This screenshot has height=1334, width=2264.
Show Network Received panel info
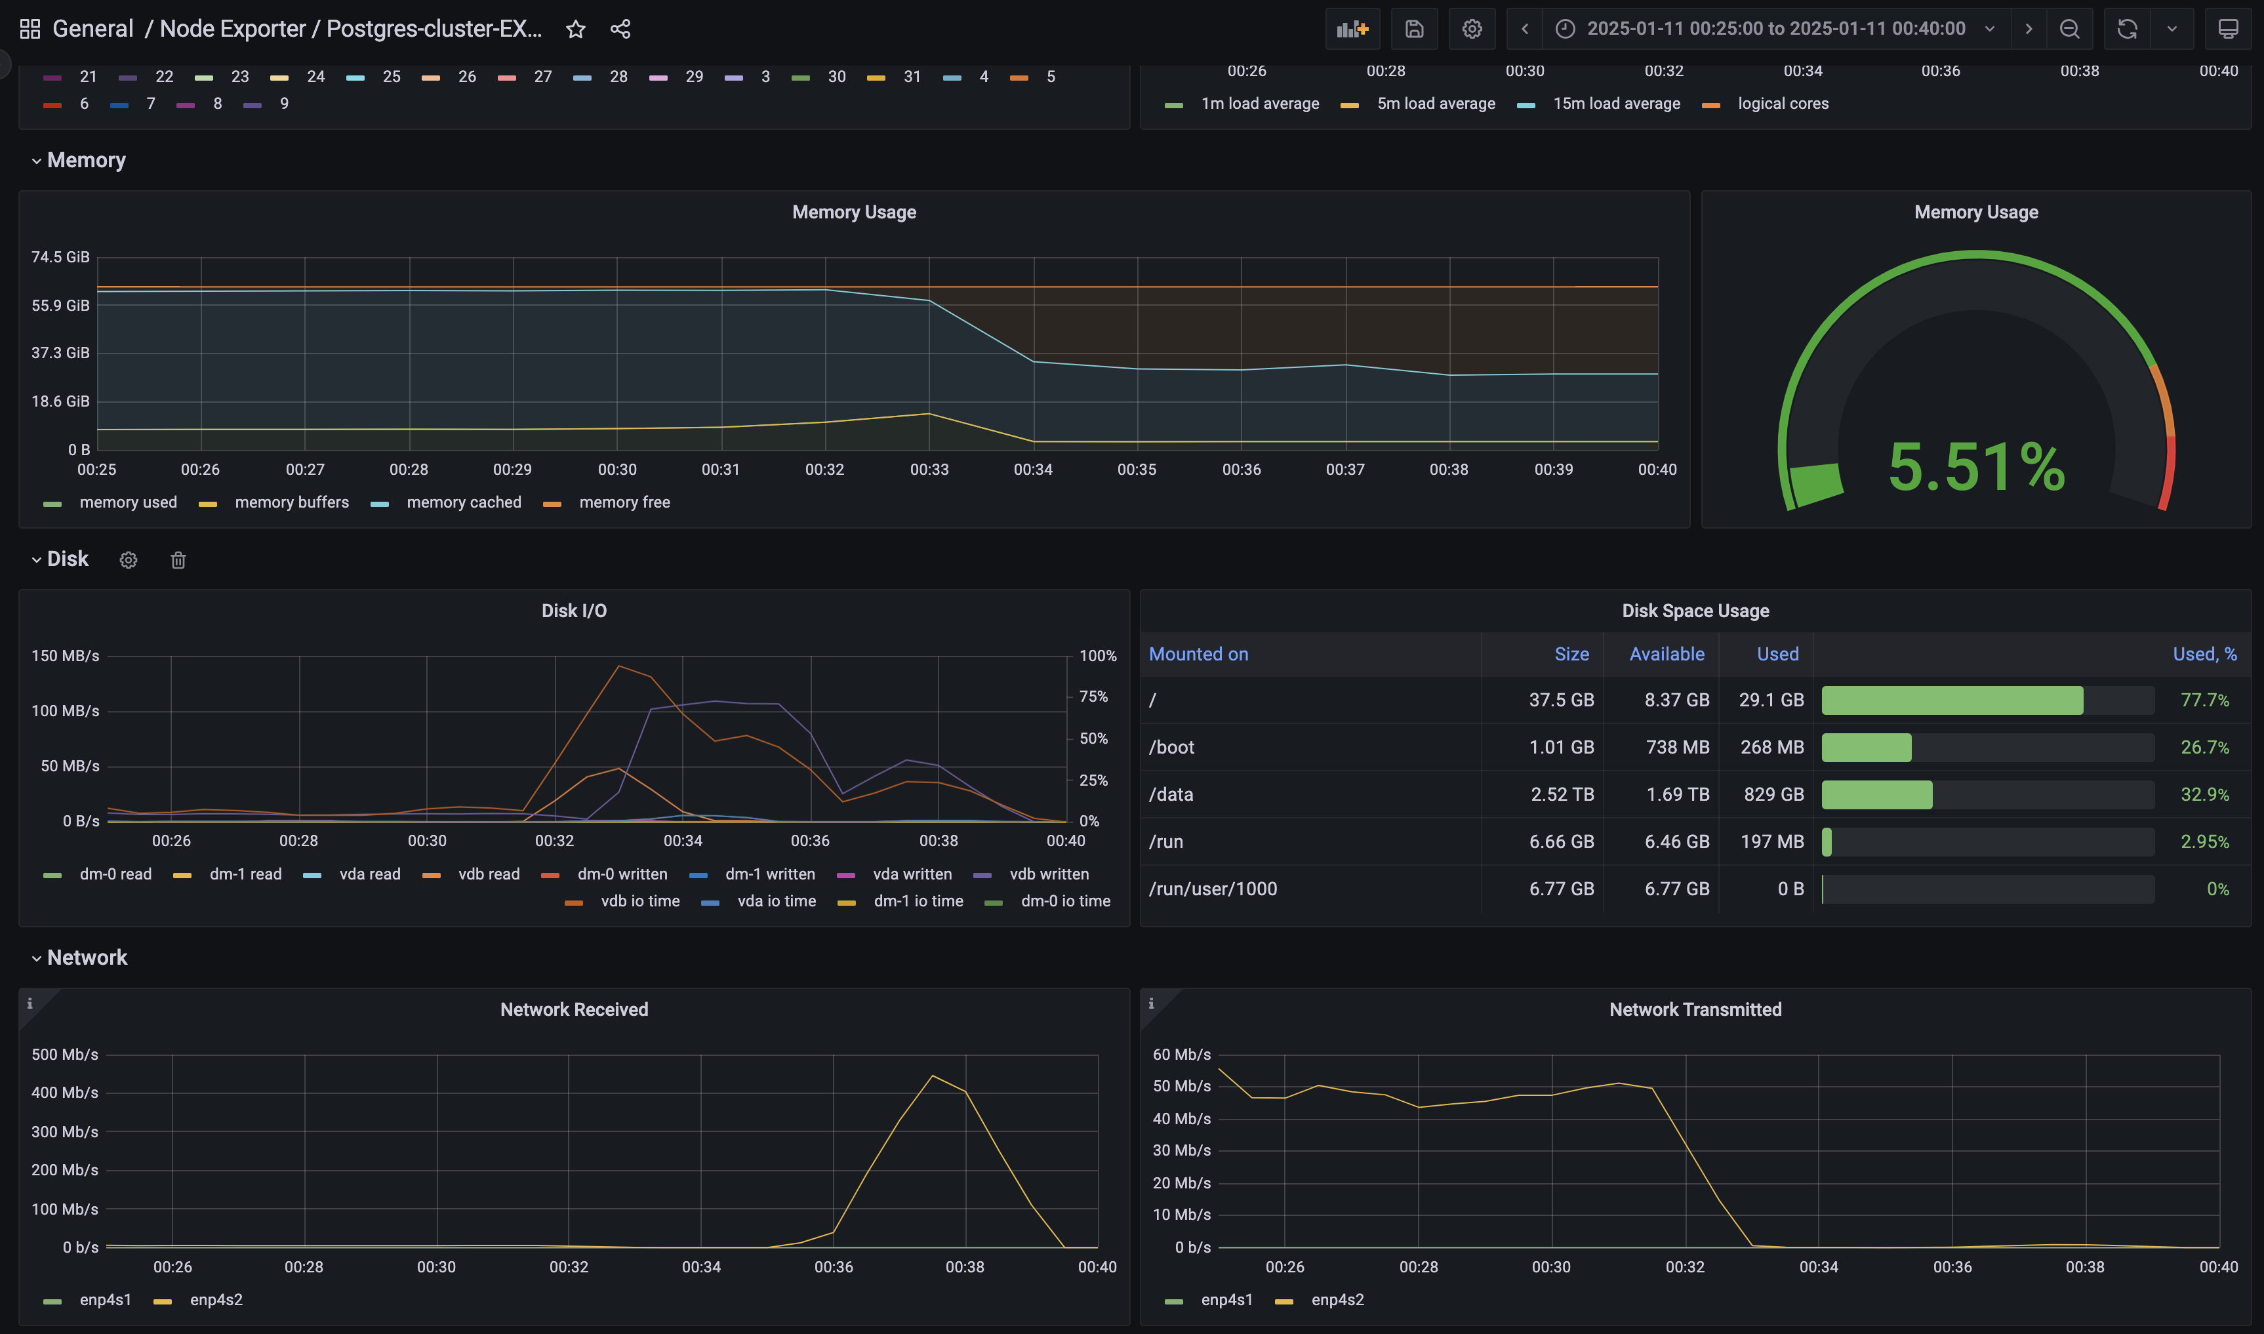click(x=30, y=1003)
